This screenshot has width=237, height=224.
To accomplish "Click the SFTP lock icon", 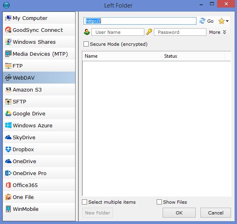I will pos(8,101).
